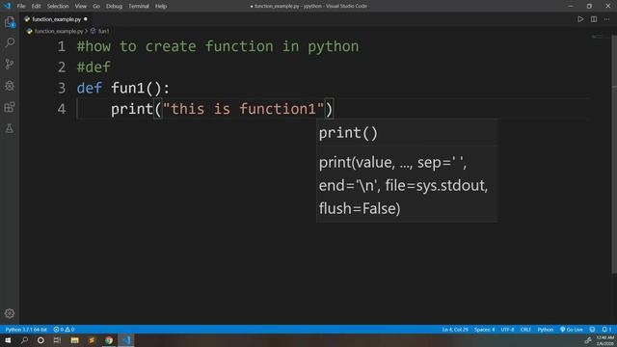Change indentation via Spaces: 4

[484, 330]
